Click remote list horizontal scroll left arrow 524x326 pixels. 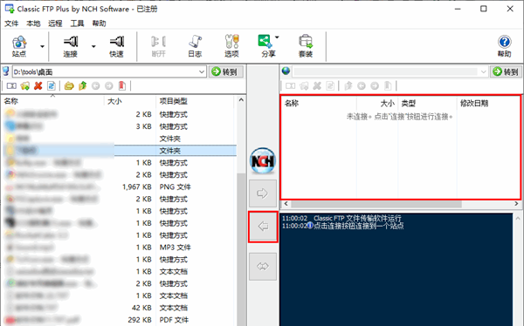pos(286,204)
